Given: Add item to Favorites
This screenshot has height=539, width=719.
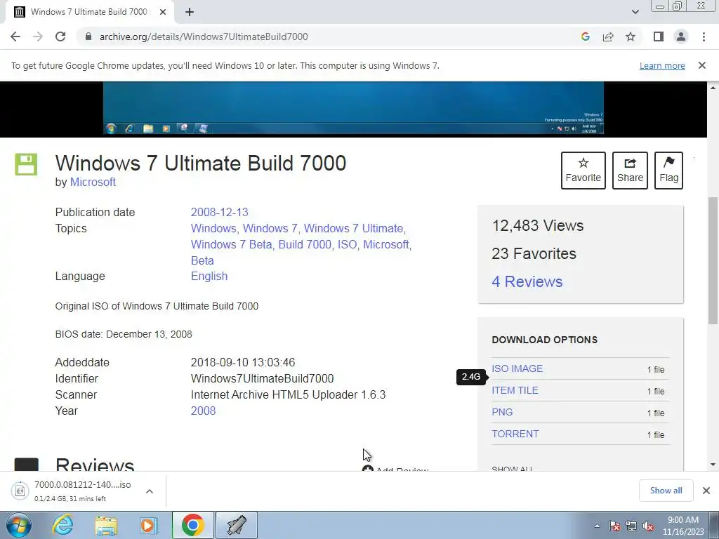Looking at the screenshot, I should [583, 171].
